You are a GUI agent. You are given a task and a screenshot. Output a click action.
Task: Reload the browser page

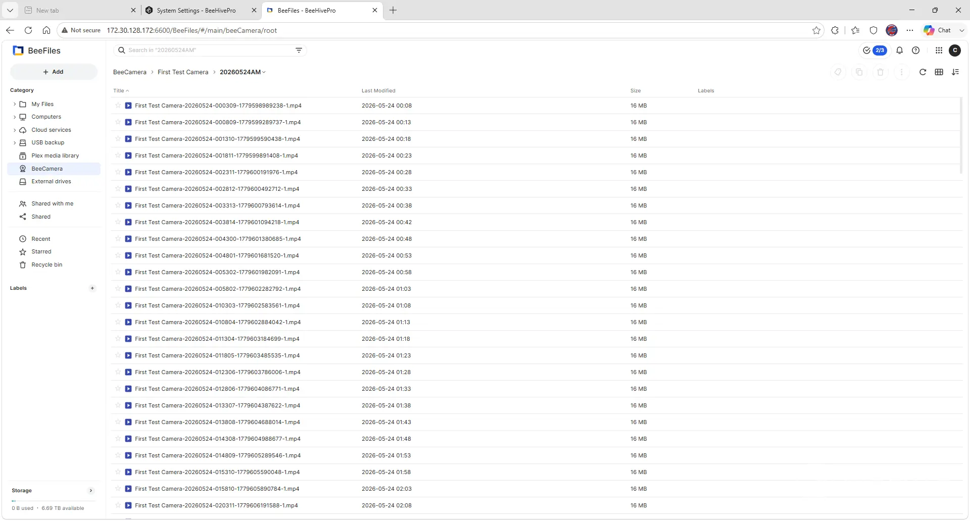(28, 30)
